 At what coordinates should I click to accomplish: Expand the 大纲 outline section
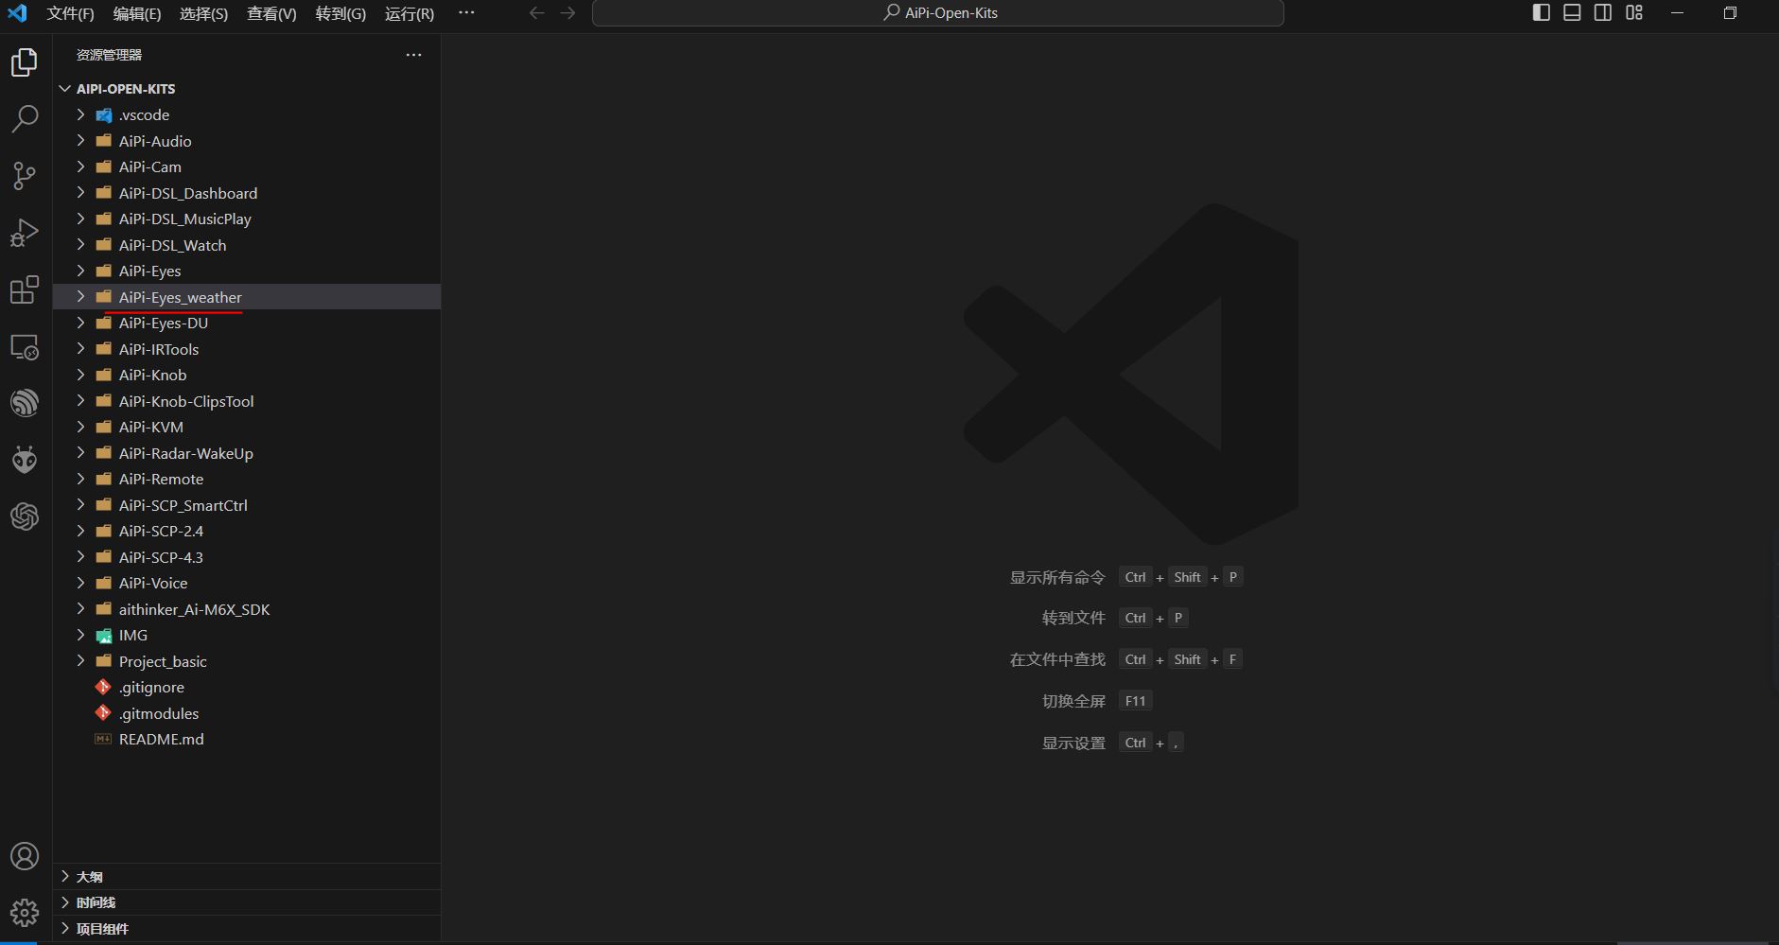click(247, 877)
